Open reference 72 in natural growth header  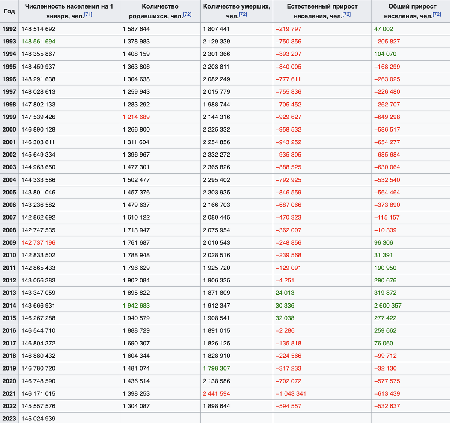[x=346, y=14]
